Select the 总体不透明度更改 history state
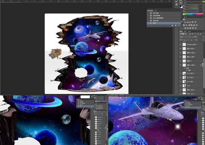The image size is (205, 145). coord(164,18)
